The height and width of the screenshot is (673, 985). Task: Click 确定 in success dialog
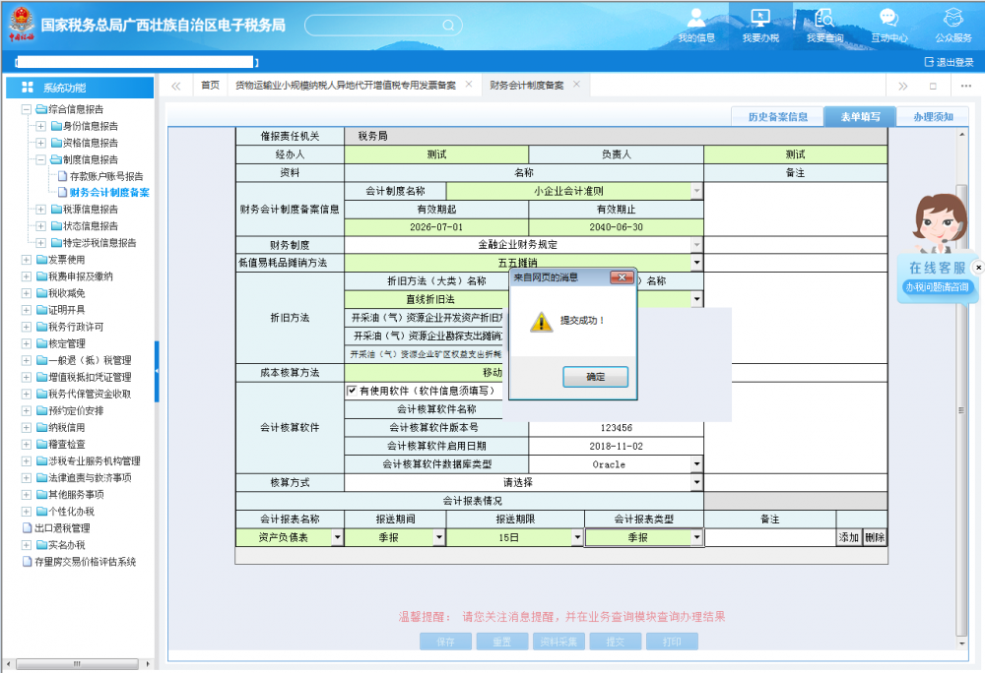point(595,377)
